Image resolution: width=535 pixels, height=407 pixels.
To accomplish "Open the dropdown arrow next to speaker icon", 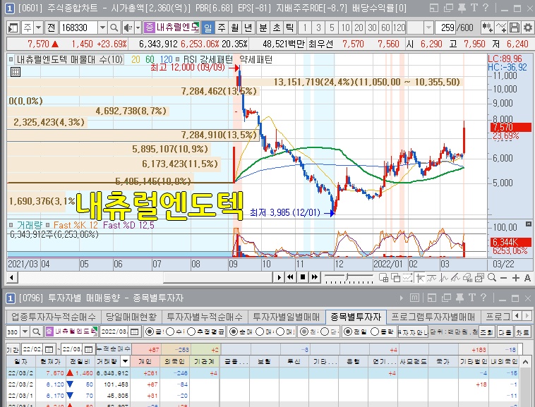I will tap(138, 28).
